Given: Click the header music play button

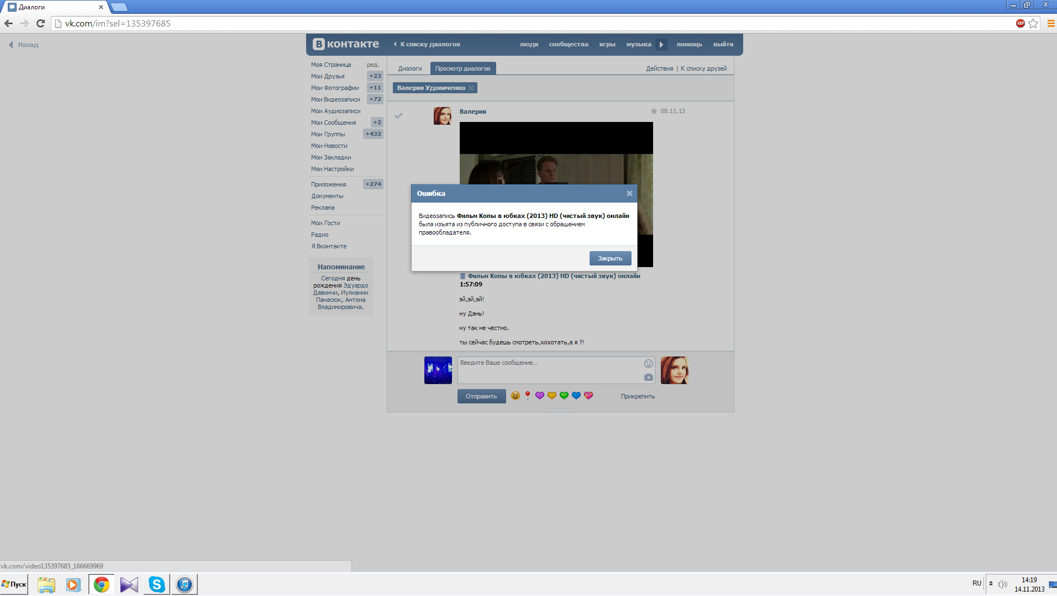Looking at the screenshot, I should coord(661,45).
